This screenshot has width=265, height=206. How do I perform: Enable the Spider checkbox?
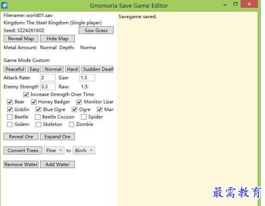coord(83,117)
